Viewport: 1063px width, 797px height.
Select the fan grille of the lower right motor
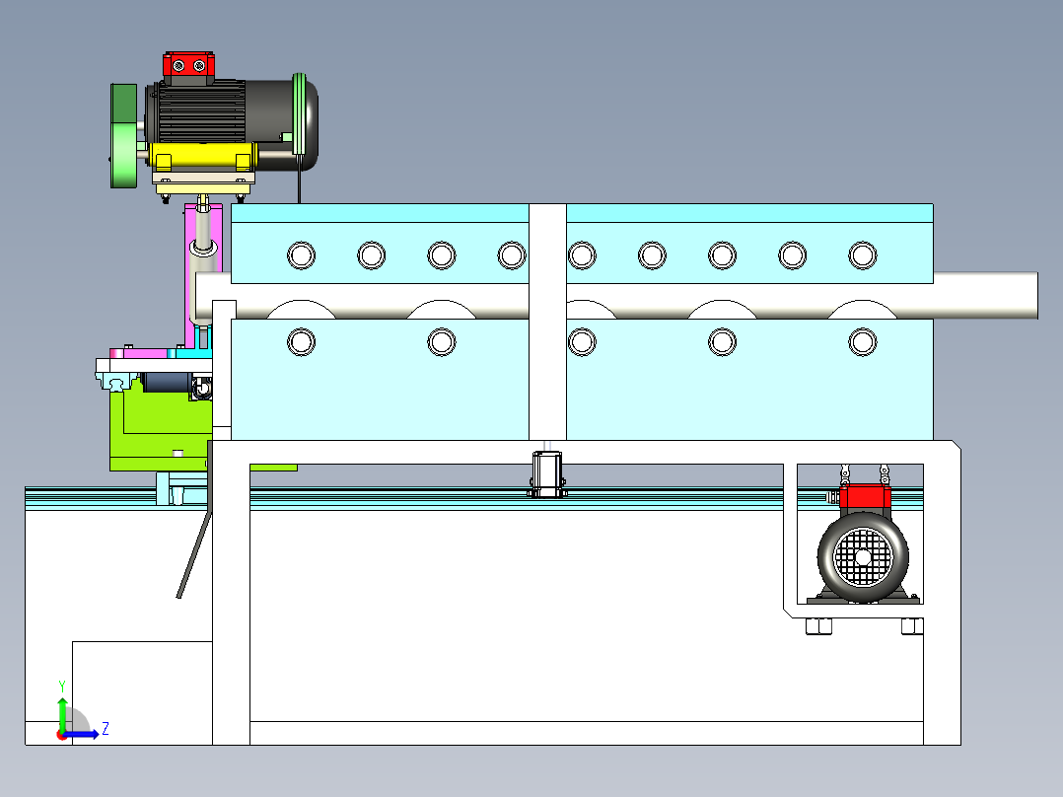pos(863,557)
